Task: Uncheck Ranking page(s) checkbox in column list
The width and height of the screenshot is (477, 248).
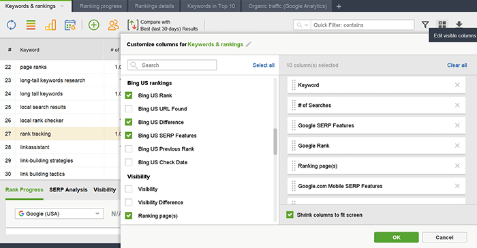Action: tap(129, 216)
